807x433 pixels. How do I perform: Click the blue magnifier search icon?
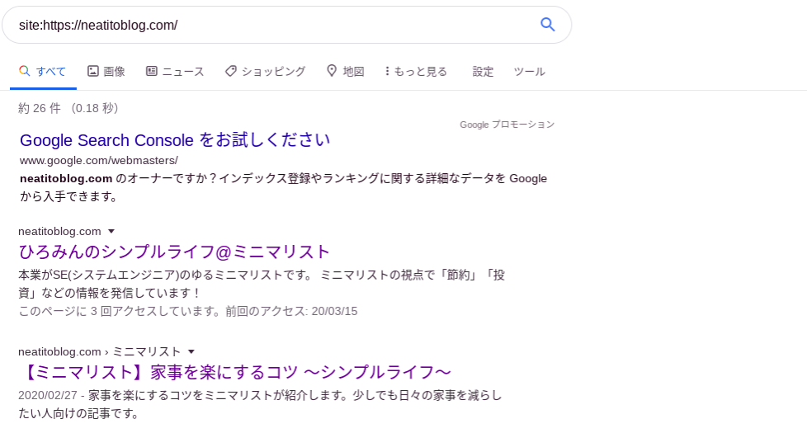coord(548,24)
